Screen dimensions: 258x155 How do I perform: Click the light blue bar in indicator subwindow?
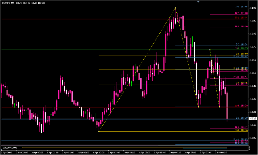click(205, 148)
